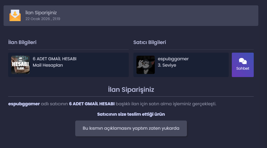
Task: Click the 6 ADET GMAİL HESABI title
Action: 55,59
